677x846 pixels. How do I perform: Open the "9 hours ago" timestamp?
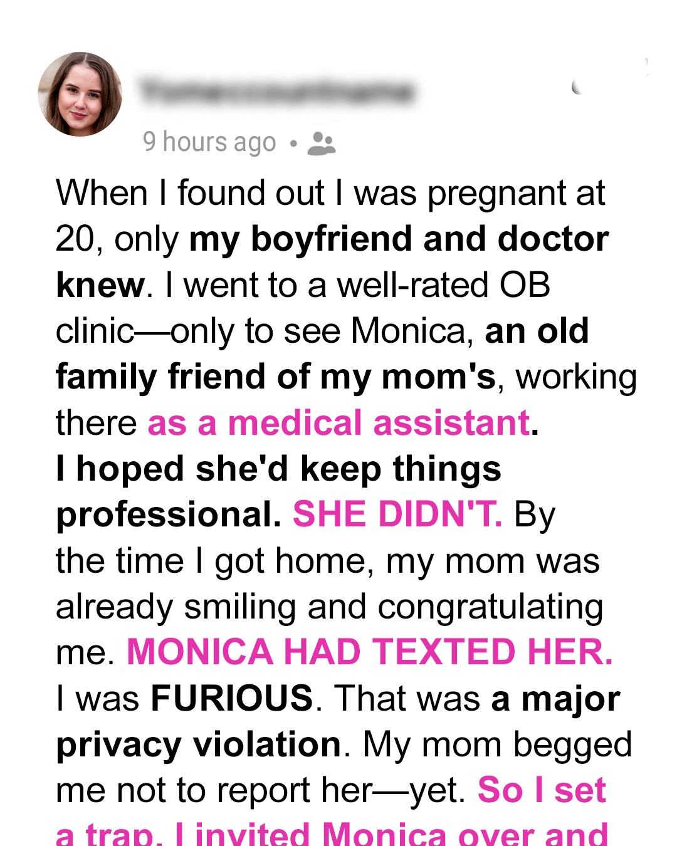209,142
